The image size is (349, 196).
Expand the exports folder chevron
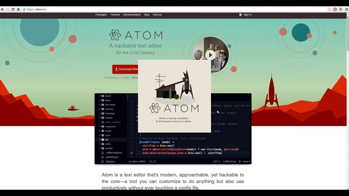click(100, 109)
